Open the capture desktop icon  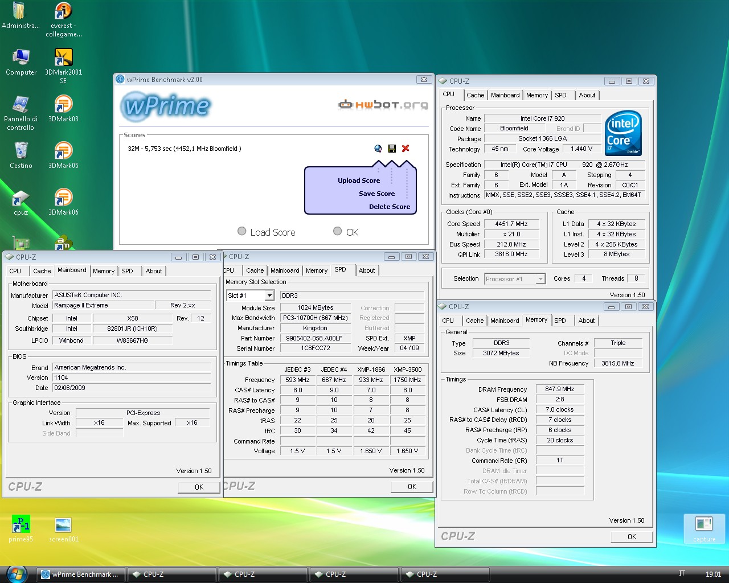pyautogui.click(x=704, y=529)
